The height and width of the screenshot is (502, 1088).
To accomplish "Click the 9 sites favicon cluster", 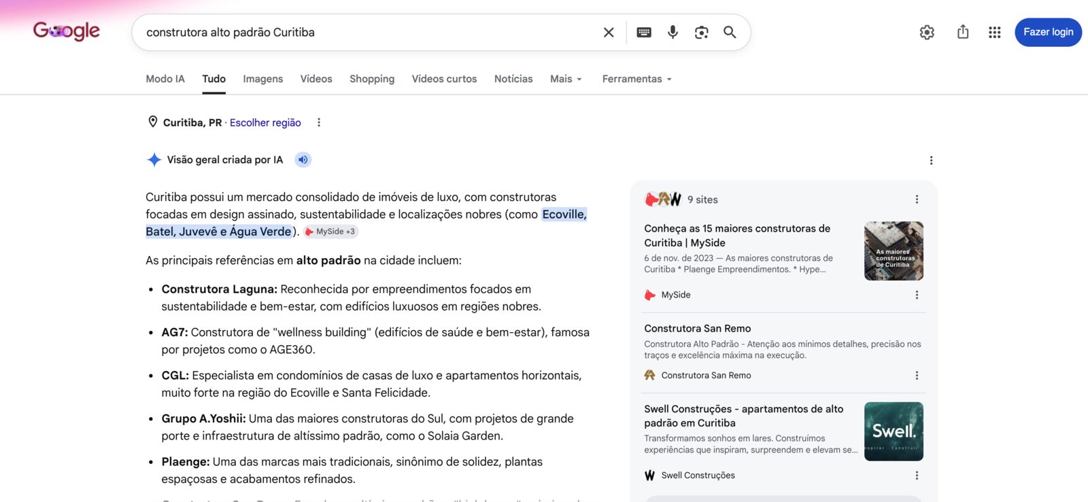I will coord(663,199).
